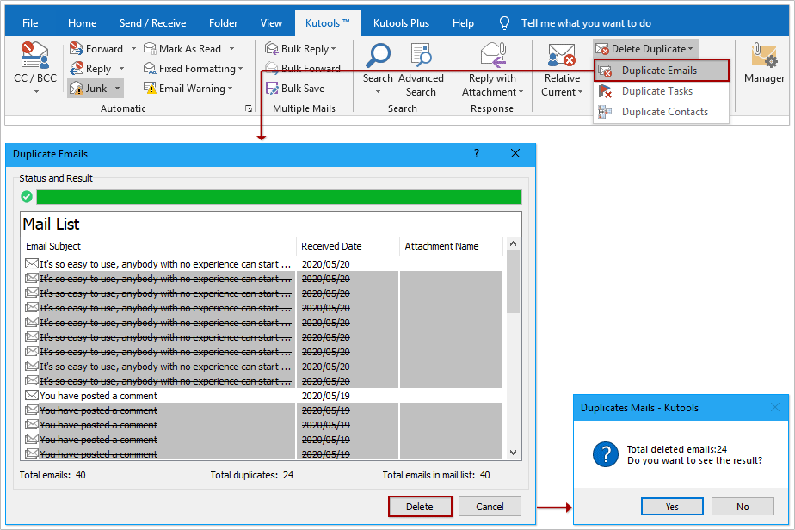
Task: Click the Mail List vertical scrollbar thumb
Action: coord(514,282)
